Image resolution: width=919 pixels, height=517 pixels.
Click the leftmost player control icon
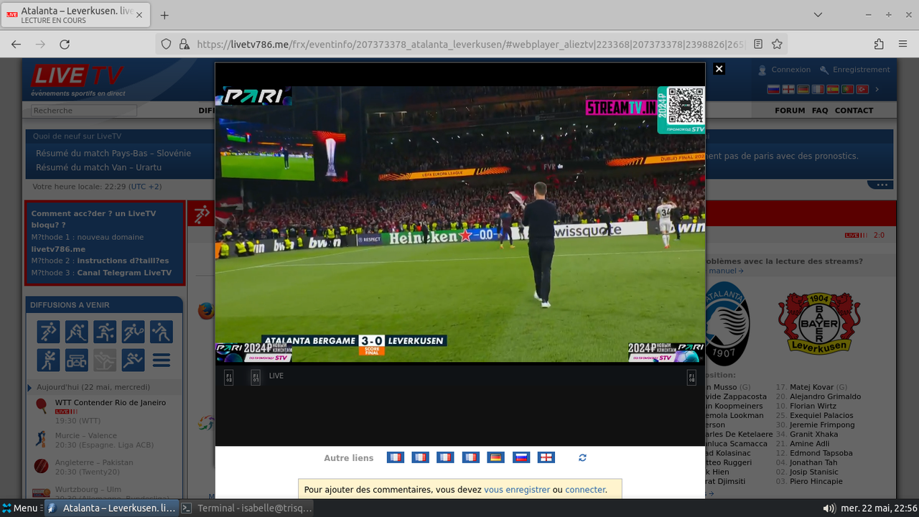tap(228, 377)
